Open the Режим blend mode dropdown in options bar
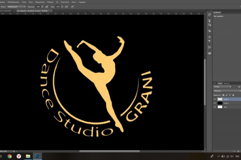The height and width of the screenshot is (160, 241). 16,7
